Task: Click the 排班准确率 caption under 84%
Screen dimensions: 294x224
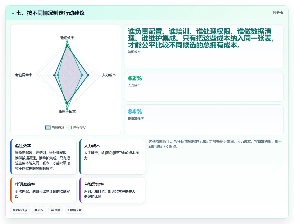Action: click(136, 119)
